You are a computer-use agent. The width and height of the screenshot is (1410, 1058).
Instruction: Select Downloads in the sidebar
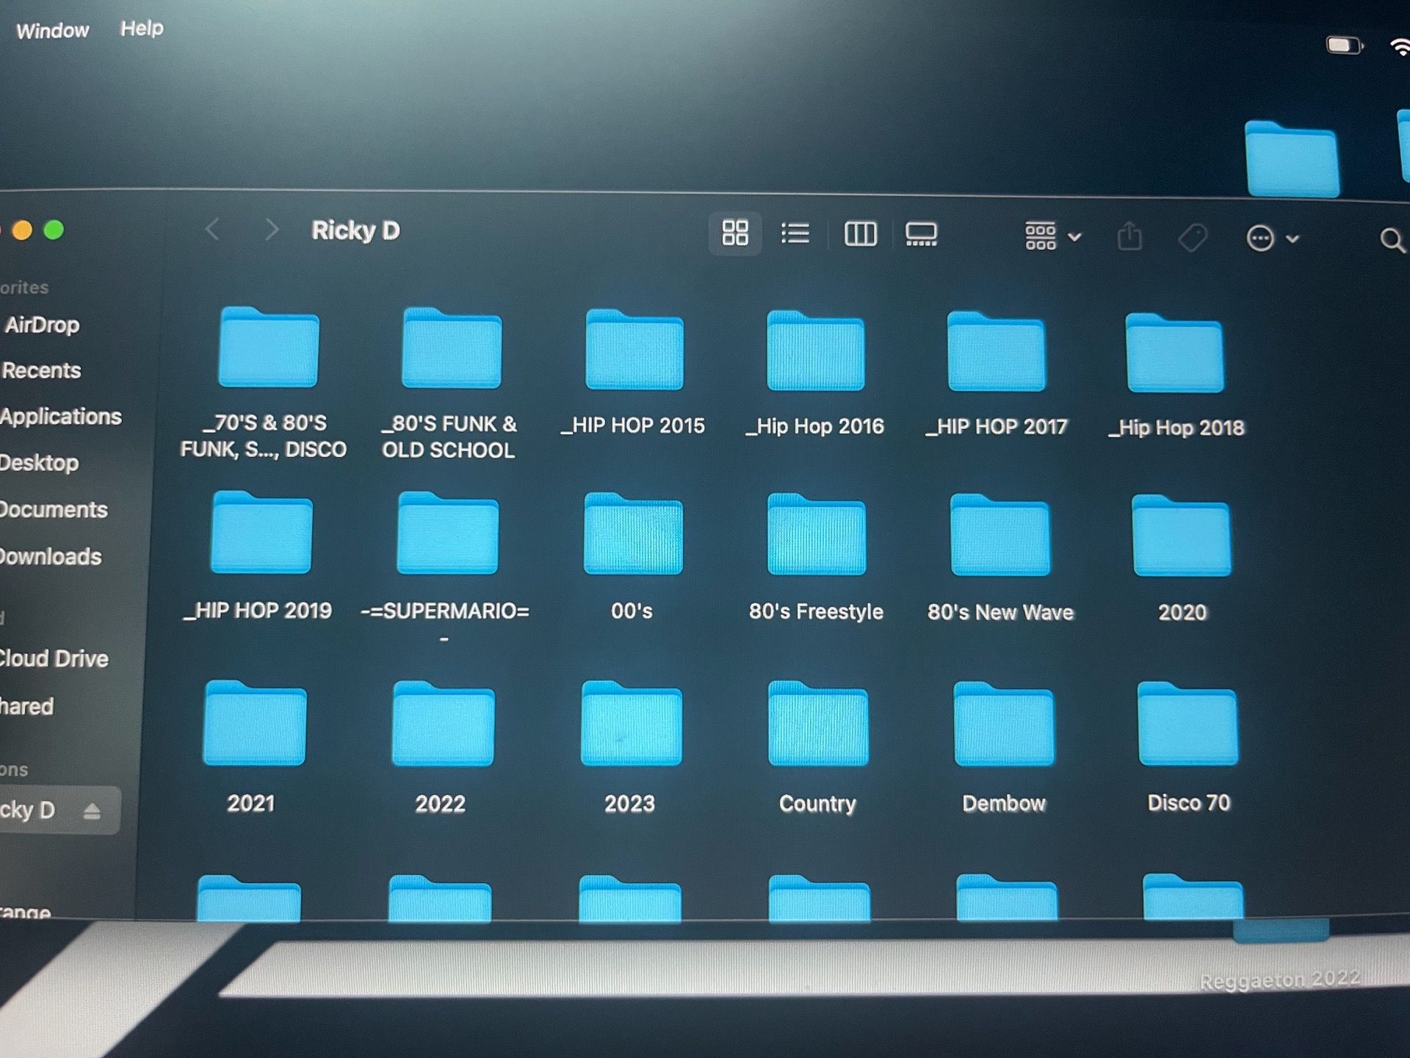click(50, 557)
